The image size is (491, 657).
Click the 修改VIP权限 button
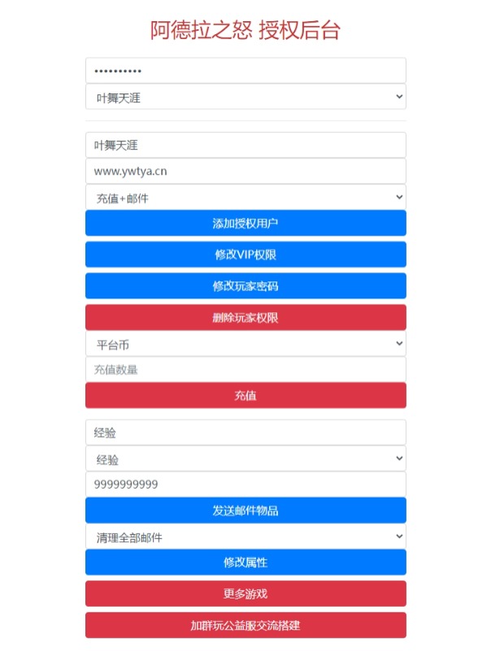click(x=245, y=255)
